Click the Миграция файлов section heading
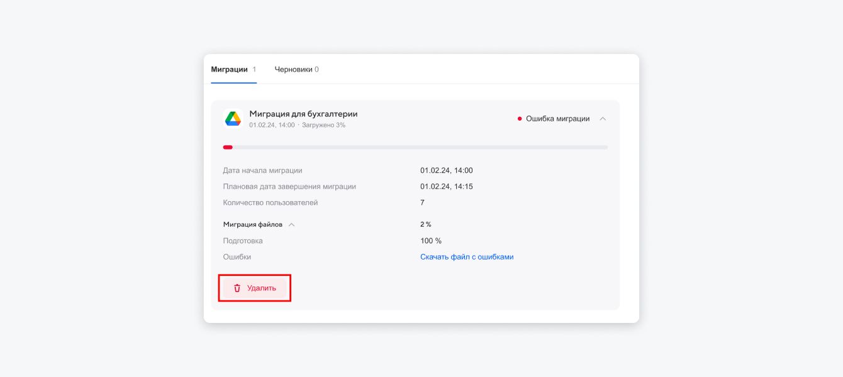Screen dimensions: 843x377 point(252,224)
